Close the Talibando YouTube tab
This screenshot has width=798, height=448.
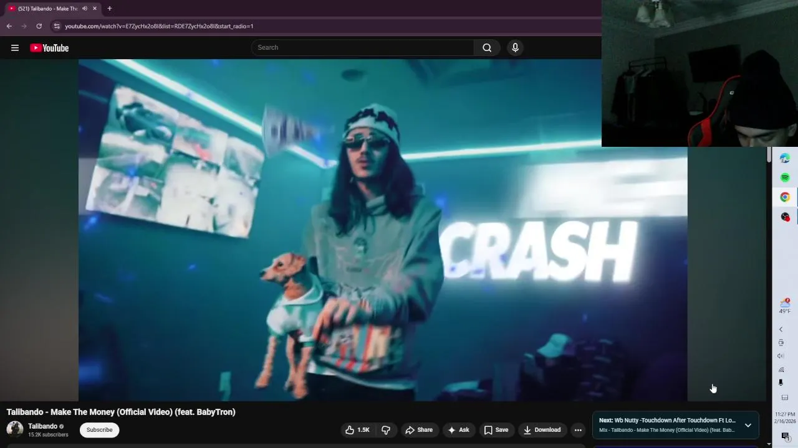point(95,8)
